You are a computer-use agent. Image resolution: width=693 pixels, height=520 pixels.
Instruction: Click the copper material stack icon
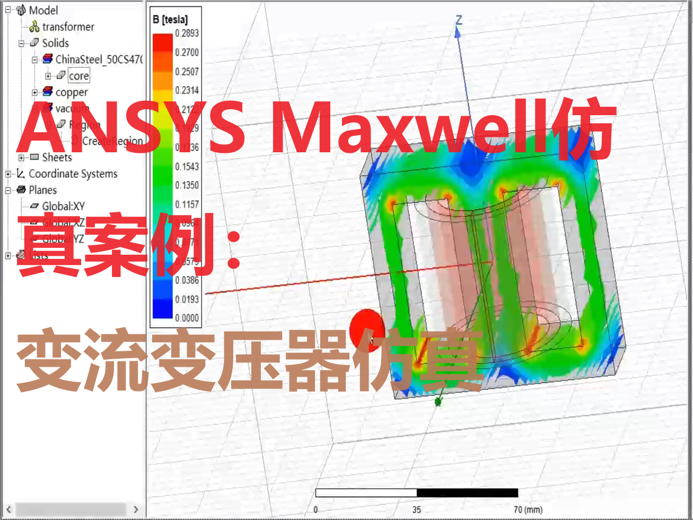click(48, 92)
